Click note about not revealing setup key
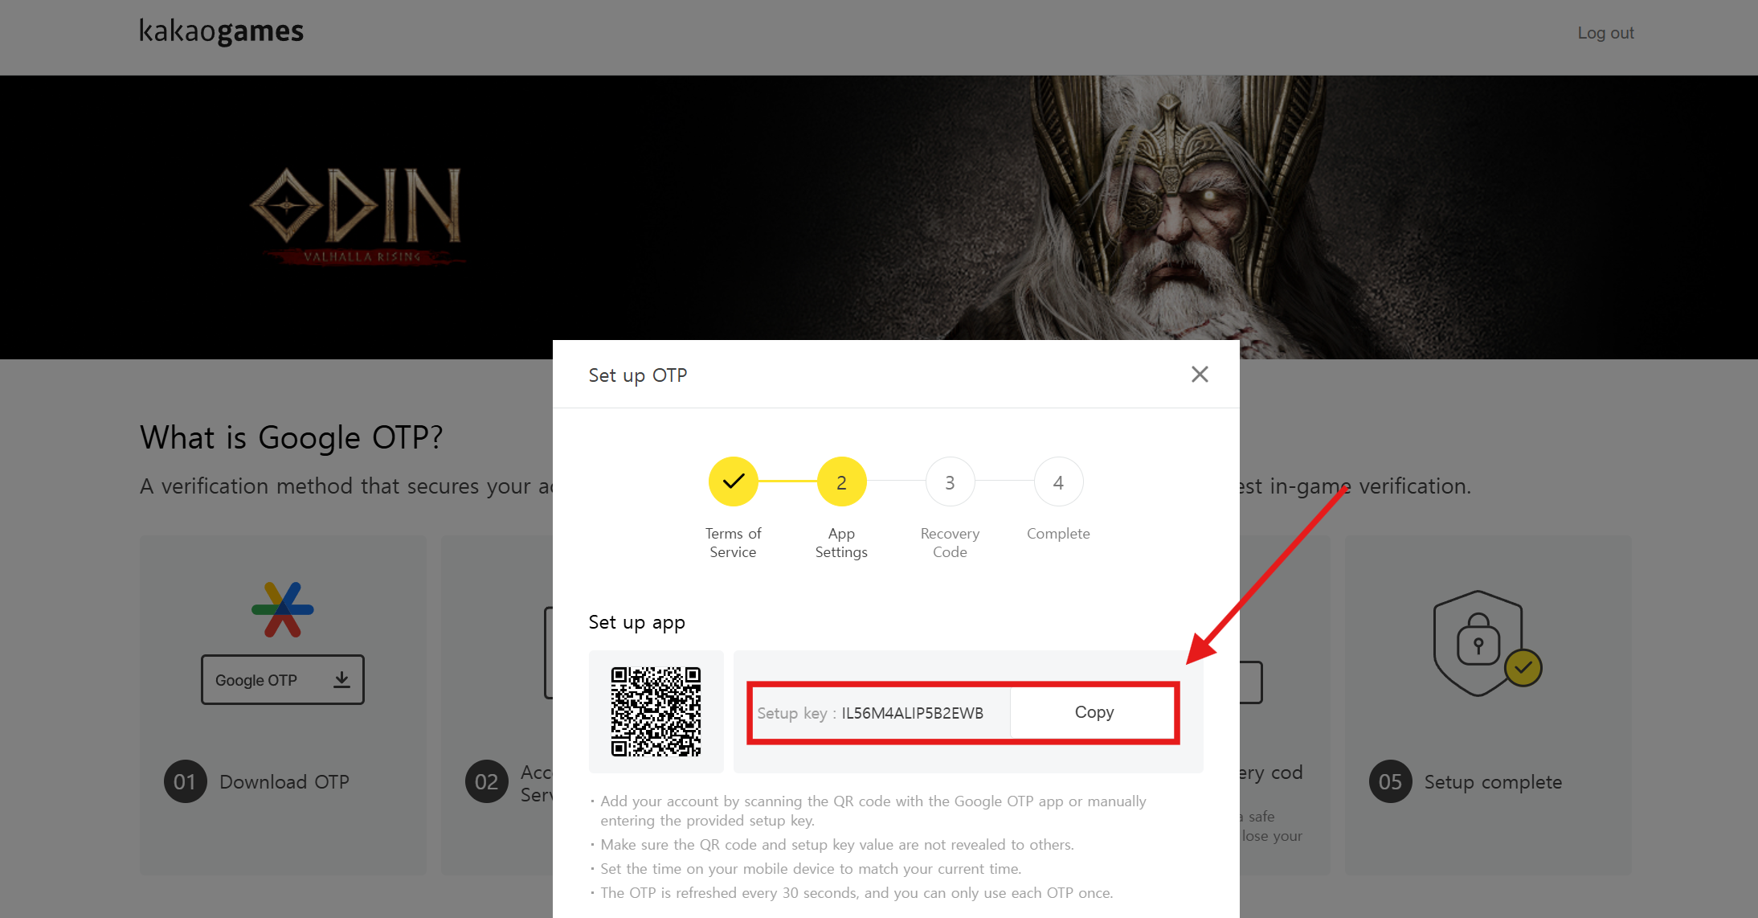The height and width of the screenshot is (918, 1758). (x=836, y=844)
